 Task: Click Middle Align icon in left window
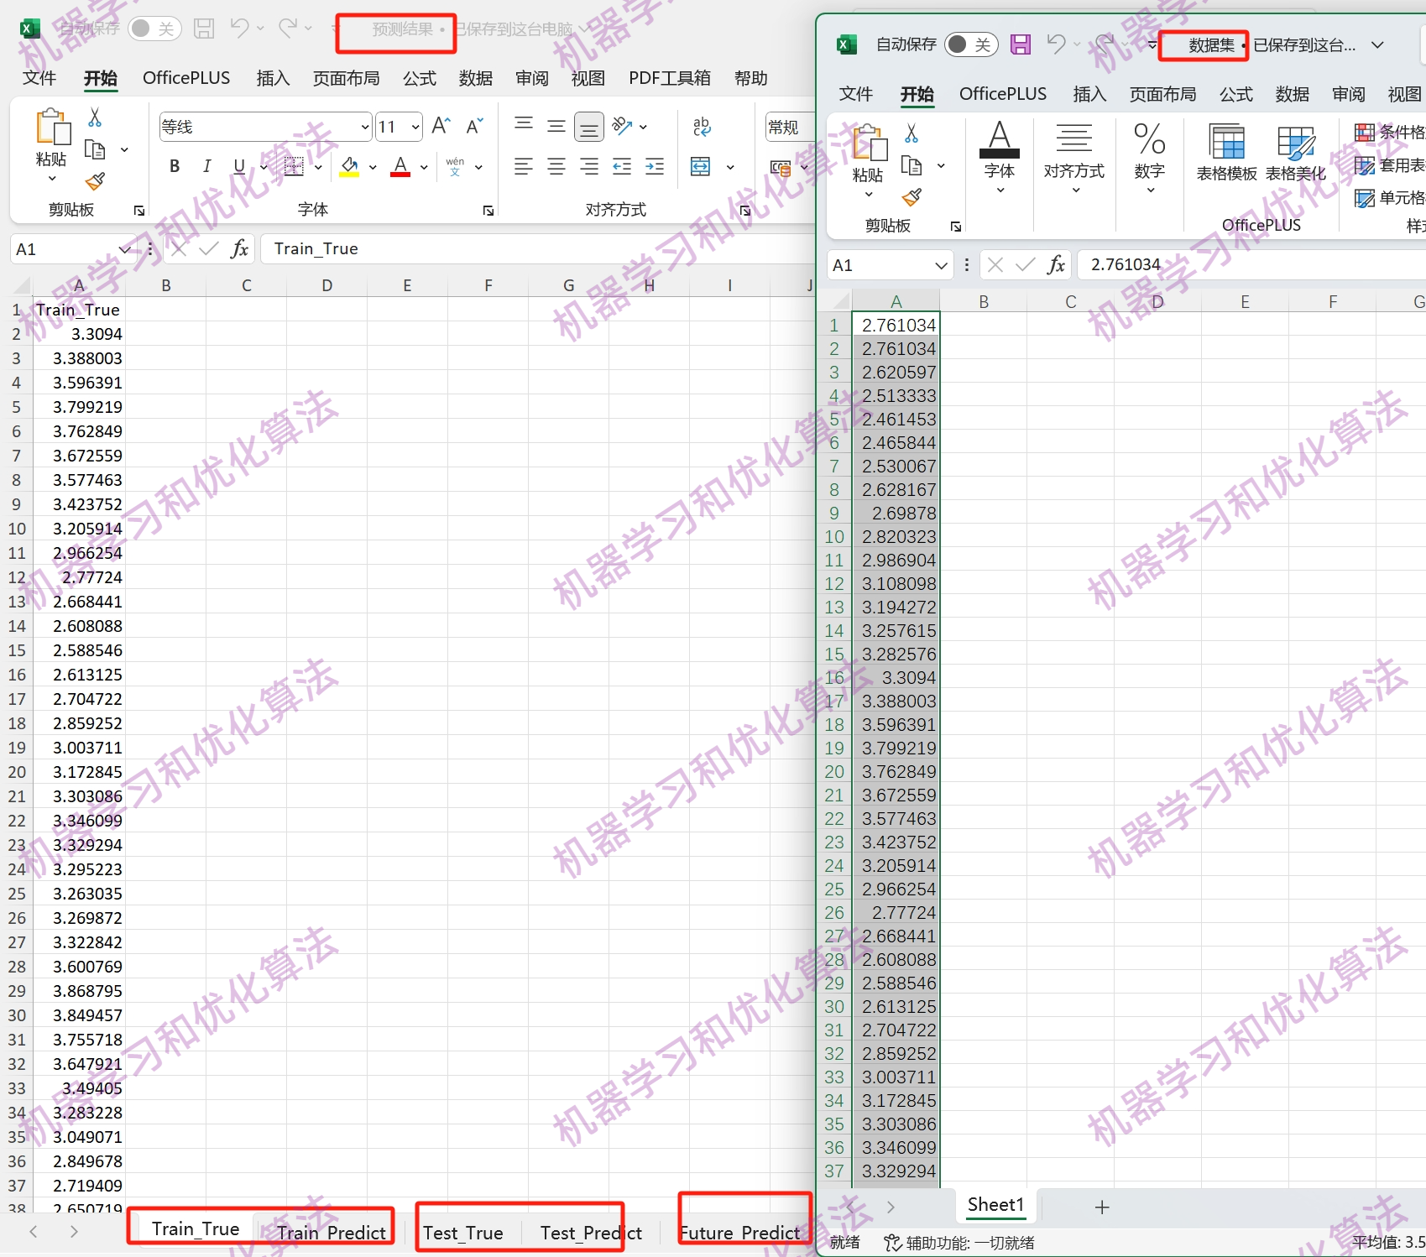click(x=556, y=127)
